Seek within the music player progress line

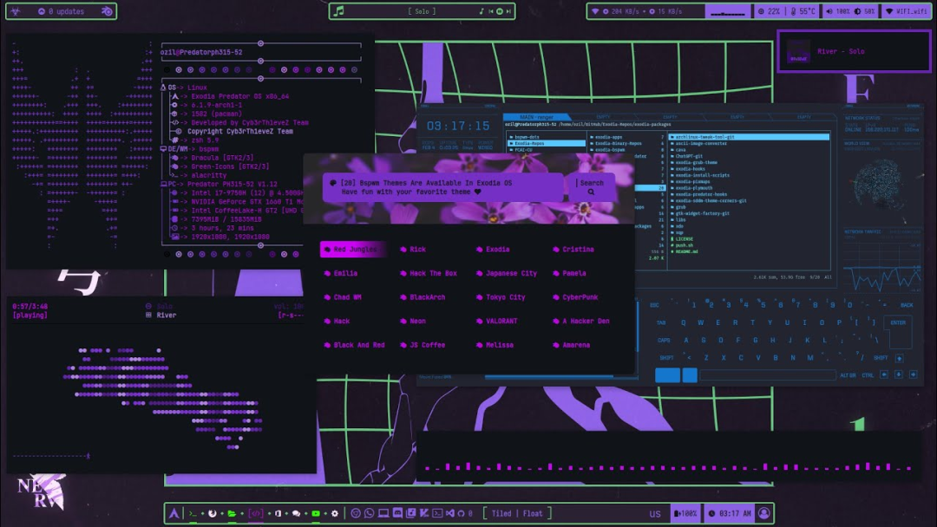51,456
